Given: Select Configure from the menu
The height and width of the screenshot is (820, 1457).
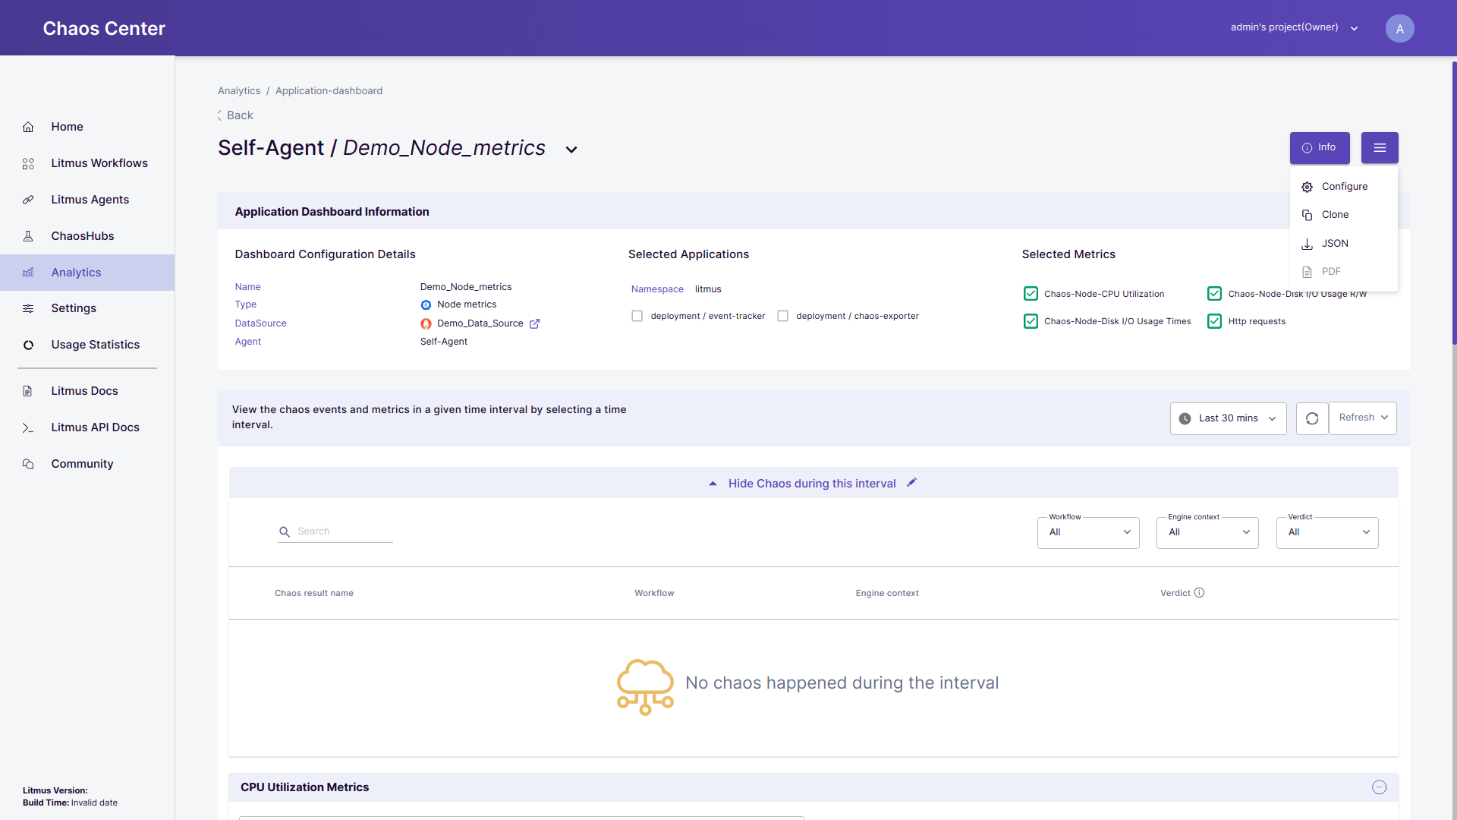Looking at the screenshot, I should (x=1344, y=187).
